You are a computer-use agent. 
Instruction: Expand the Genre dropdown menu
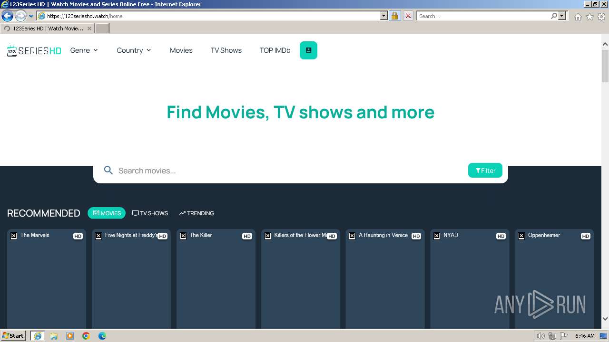(x=84, y=50)
